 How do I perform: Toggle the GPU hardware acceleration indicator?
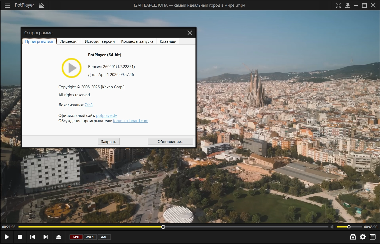point(76,237)
